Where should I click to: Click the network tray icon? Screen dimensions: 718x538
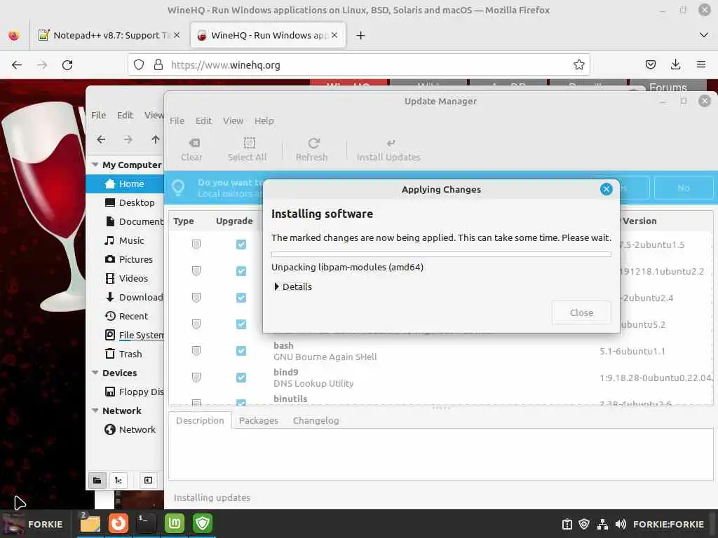click(x=602, y=524)
